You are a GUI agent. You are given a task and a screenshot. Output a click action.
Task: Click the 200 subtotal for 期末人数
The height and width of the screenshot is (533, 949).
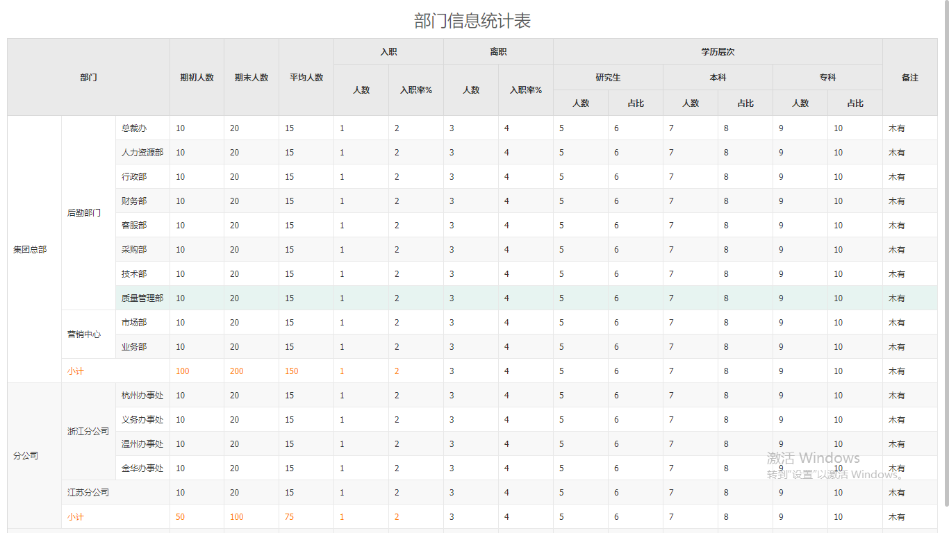pyautogui.click(x=237, y=371)
